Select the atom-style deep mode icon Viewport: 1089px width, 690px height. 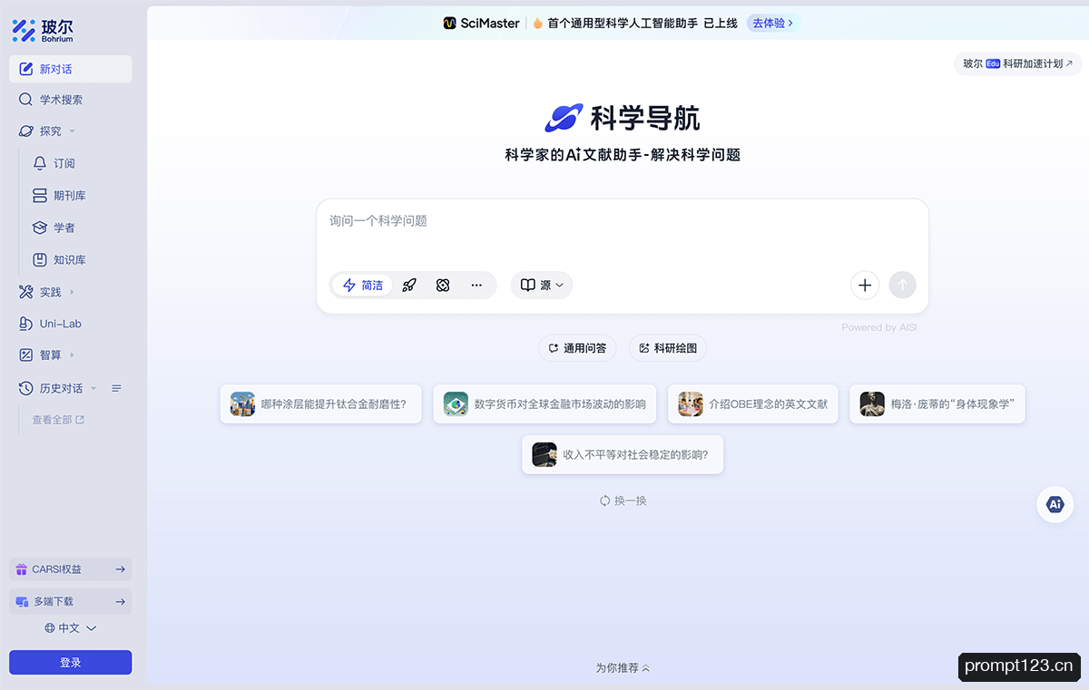(443, 285)
